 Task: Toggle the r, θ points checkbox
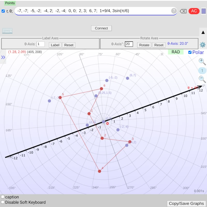coord(3,11)
